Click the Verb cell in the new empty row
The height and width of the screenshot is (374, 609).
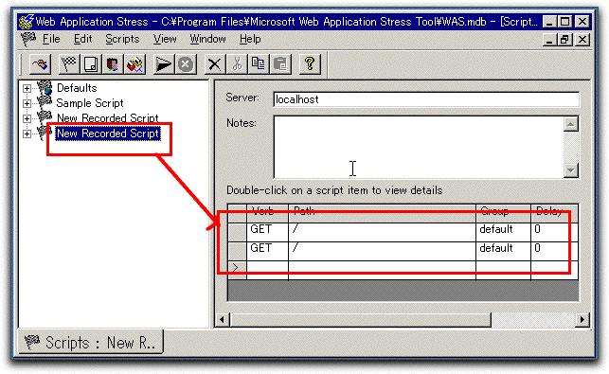[x=268, y=270]
